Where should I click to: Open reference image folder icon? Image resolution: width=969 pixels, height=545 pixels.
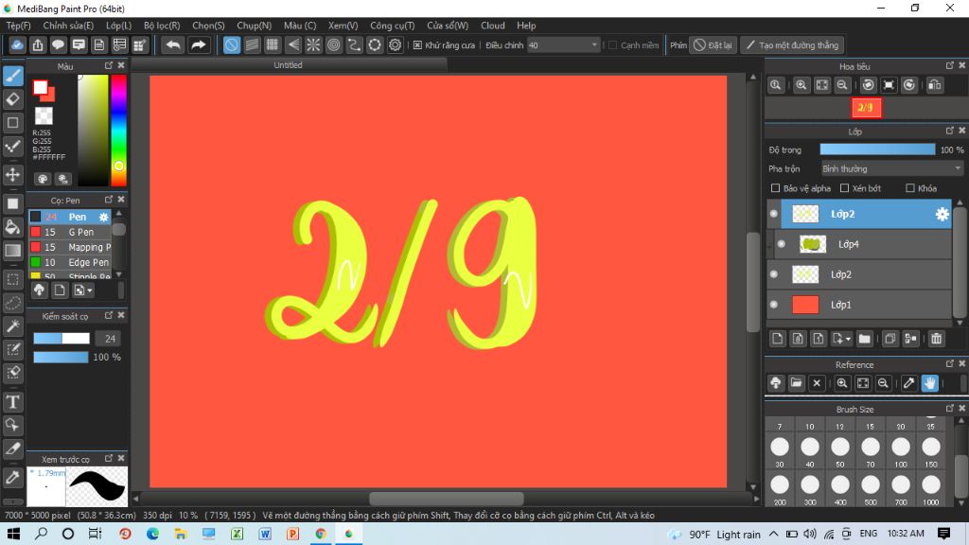(796, 383)
